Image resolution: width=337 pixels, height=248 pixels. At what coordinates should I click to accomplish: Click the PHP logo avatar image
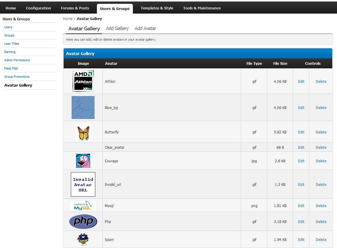(83, 221)
